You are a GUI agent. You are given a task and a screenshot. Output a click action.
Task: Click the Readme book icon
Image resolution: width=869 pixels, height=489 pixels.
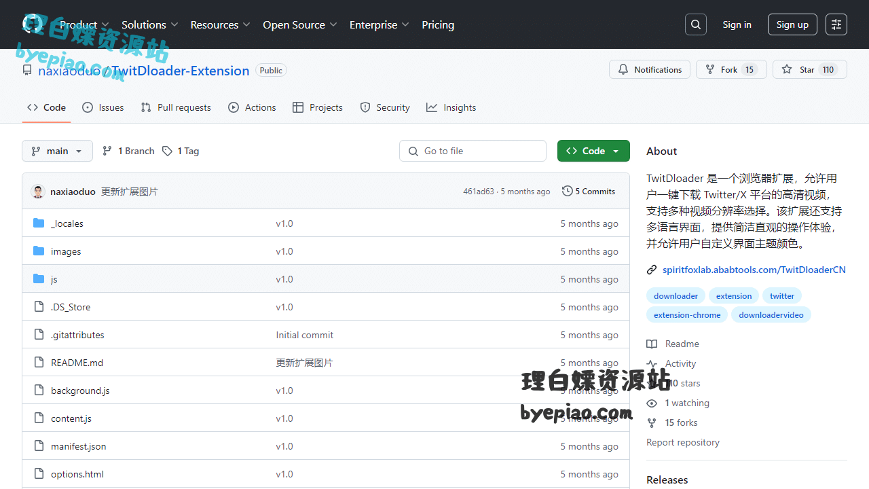click(x=652, y=344)
